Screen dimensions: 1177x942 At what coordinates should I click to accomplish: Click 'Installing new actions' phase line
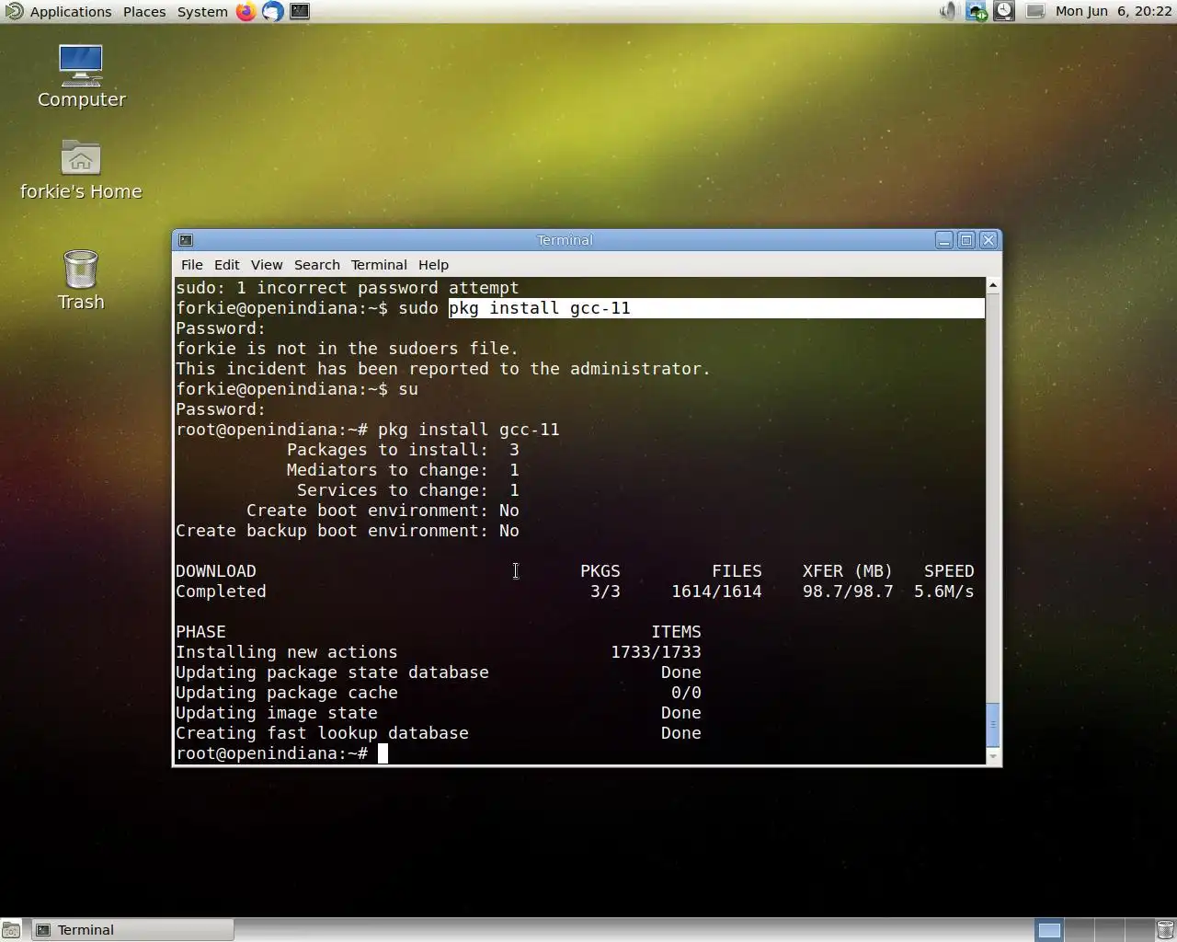[x=287, y=652]
